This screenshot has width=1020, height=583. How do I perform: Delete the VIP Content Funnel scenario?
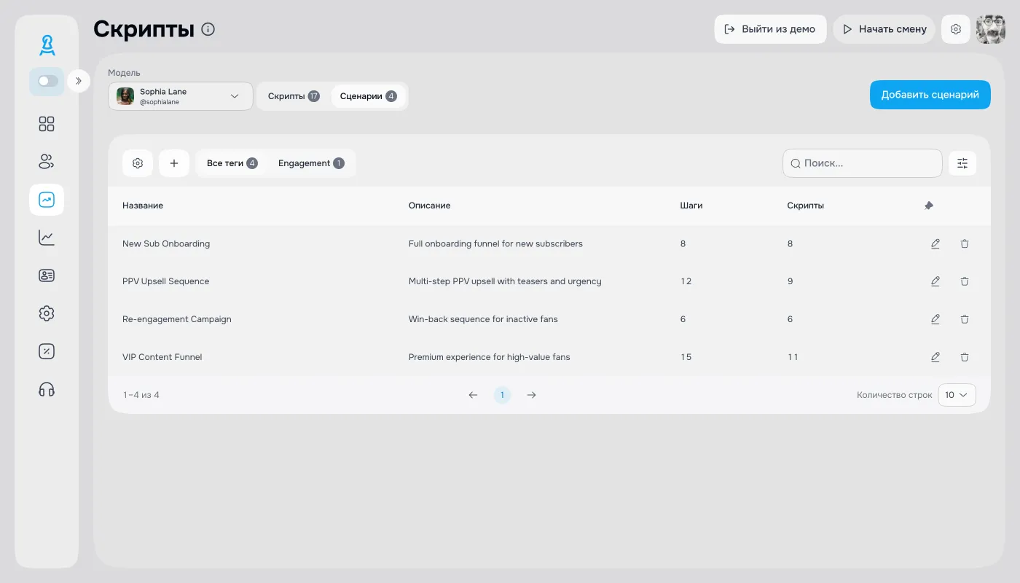(965, 357)
